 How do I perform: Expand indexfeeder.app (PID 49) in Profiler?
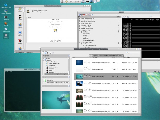[79, 22]
